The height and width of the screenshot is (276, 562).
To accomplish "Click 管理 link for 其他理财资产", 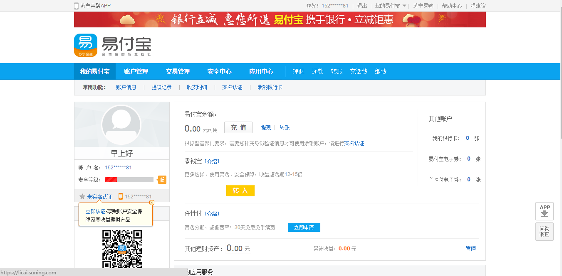I will (470, 249).
